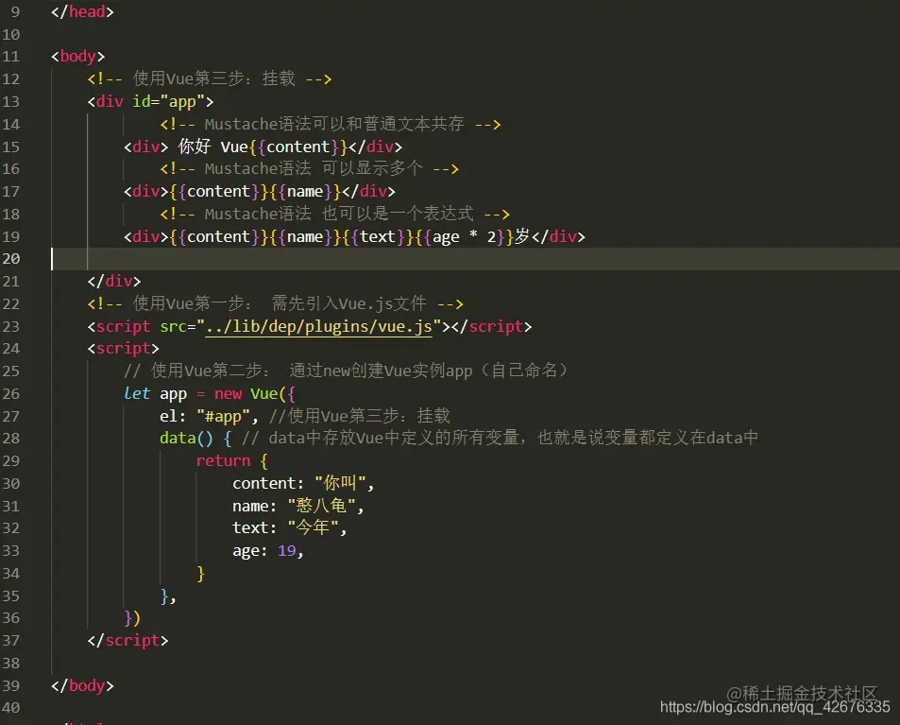
Task: Click the return keyword on line 29
Action: (223, 460)
